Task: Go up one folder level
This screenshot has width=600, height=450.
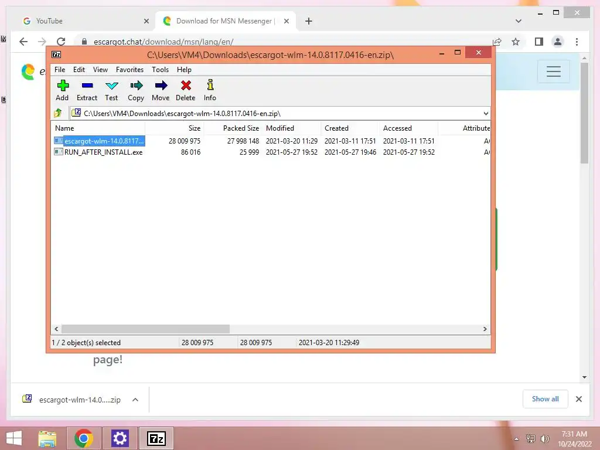Action: coord(58,113)
